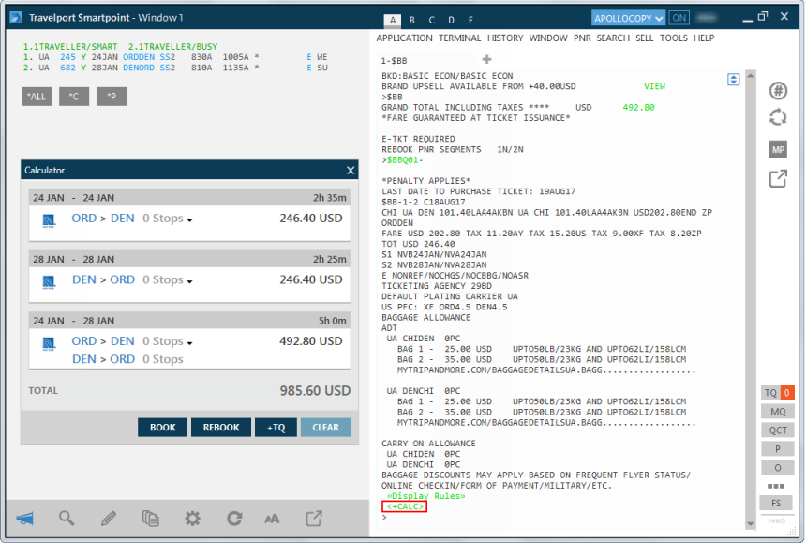Click the megaphone announcements icon
The width and height of the screenshot is (806, 543).
(25, 518)
